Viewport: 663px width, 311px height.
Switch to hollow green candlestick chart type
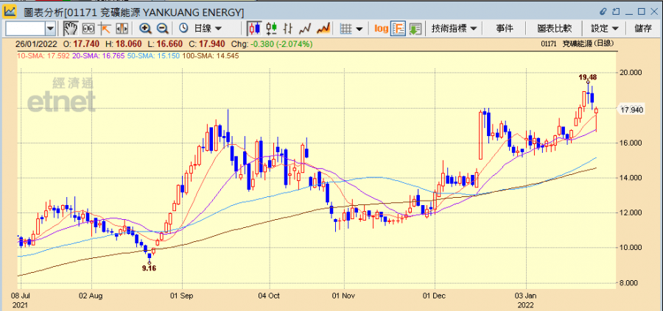(x=271, y=28)
